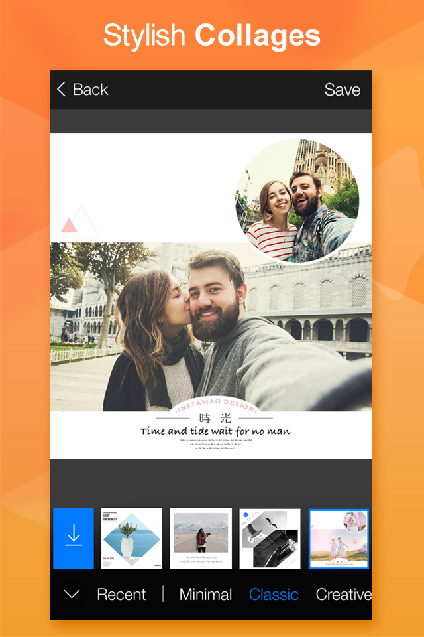
Task: Choose the road traveler template thumbnail
Action: pyautogui.click(x=201, y=538)
